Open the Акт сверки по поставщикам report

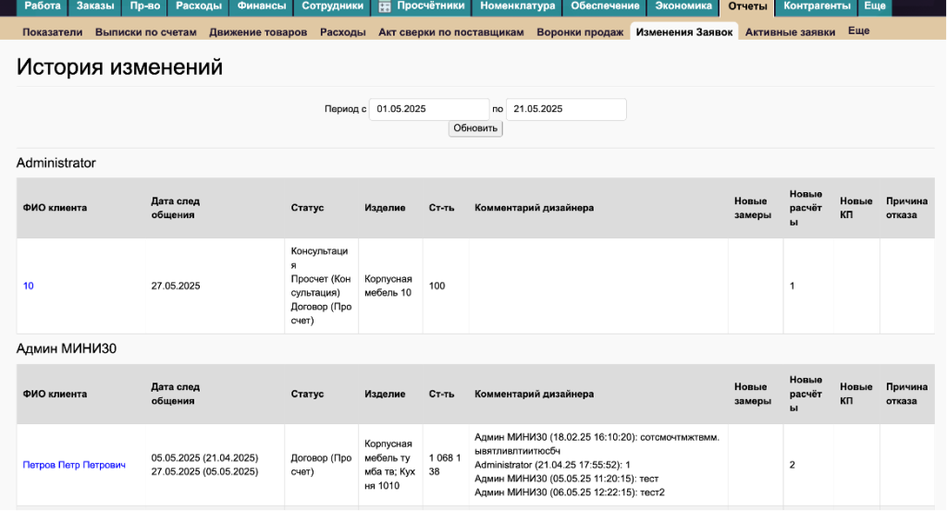[x=451, y=32]
